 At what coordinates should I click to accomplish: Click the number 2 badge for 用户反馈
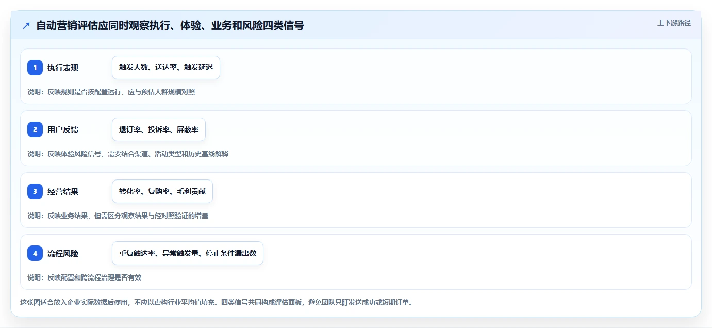[35, 129]
